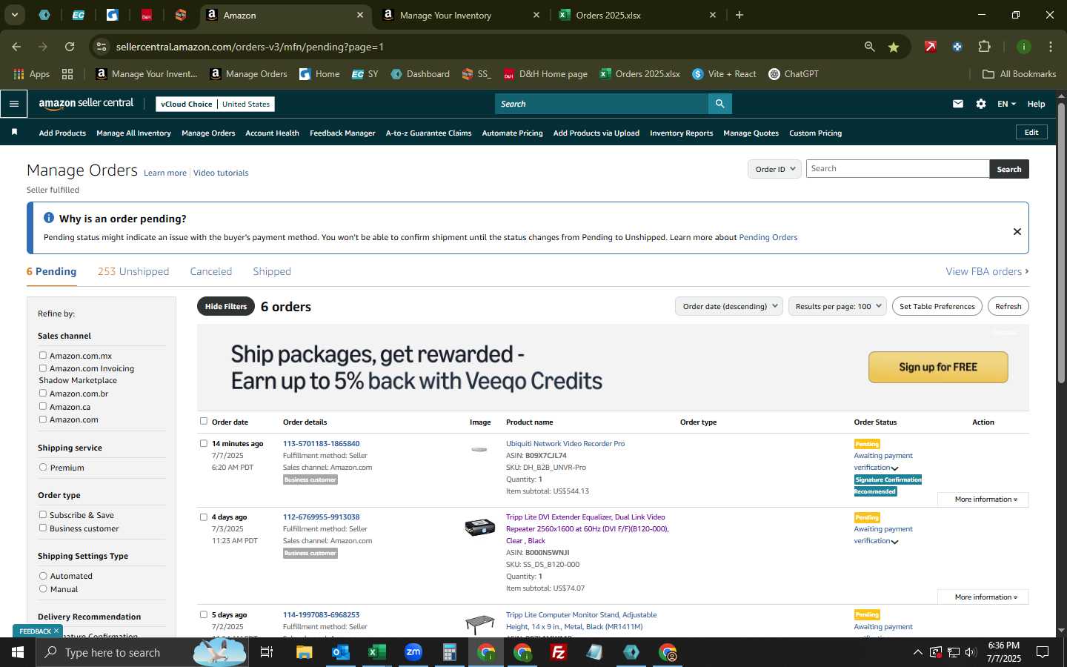
Task: Open the Results per page dropdown
Action: pos(837,306)
